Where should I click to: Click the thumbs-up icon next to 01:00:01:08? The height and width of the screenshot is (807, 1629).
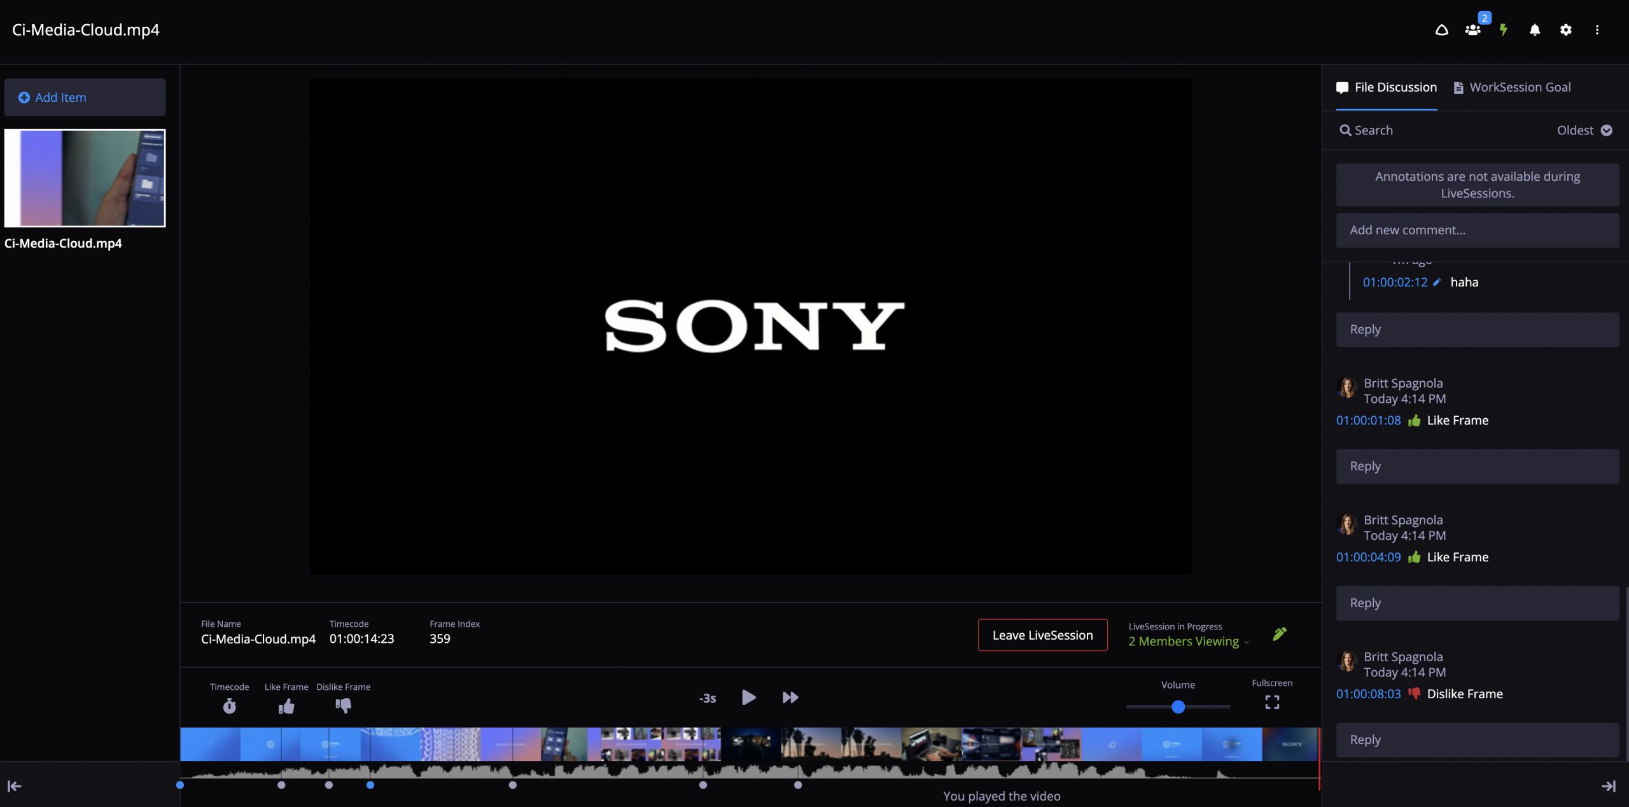[1415, 421]
